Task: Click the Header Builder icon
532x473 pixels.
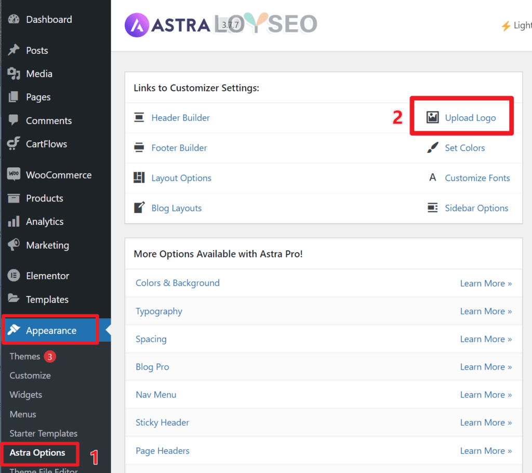Action: (139, 117)
